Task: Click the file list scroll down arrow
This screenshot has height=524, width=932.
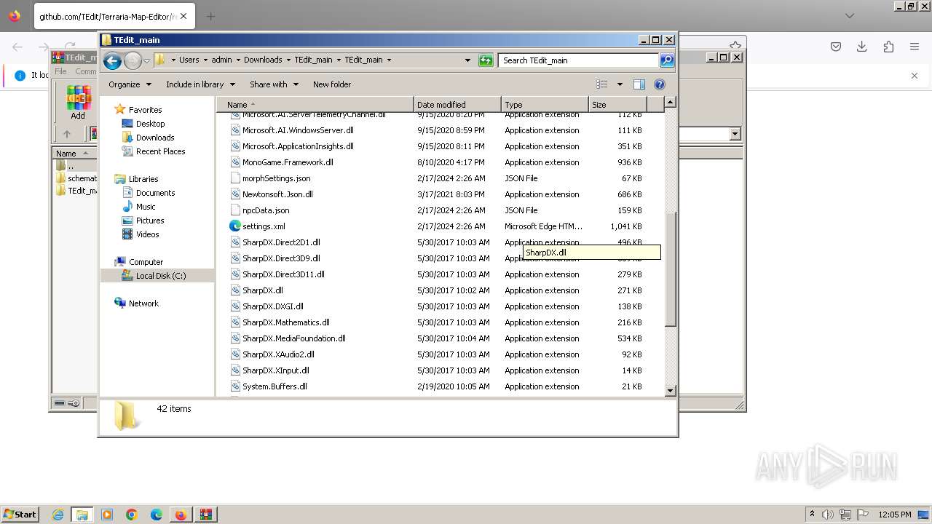Action: (x=671, y=391)
